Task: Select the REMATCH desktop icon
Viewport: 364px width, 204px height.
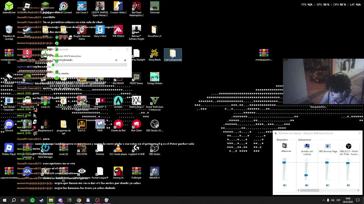Action: point(155,173)
